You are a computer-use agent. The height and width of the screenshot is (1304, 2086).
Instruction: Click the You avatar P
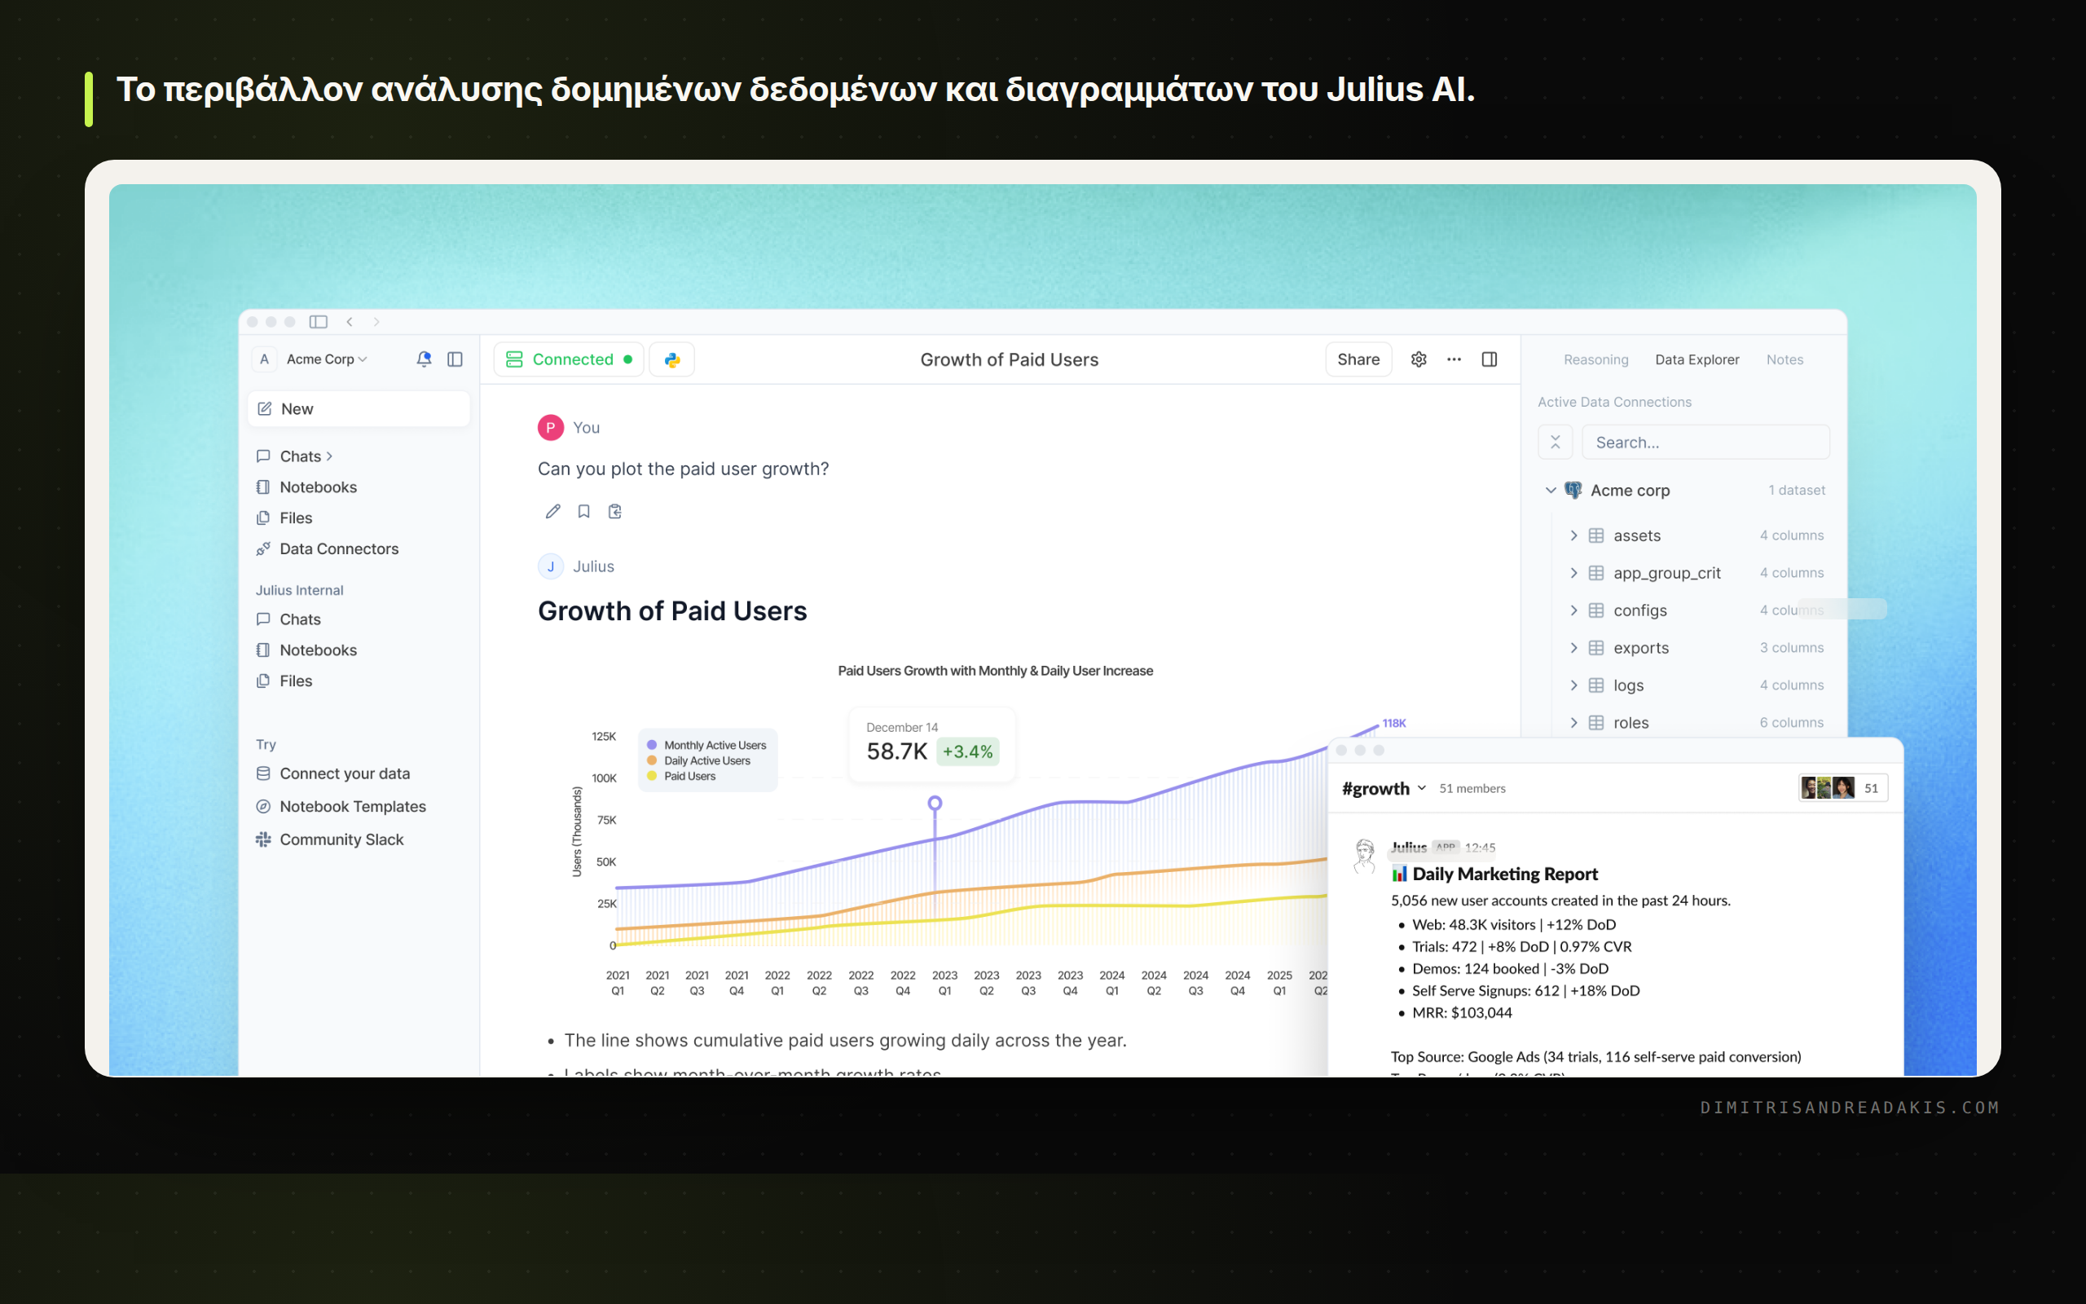(x=550, y=427)
